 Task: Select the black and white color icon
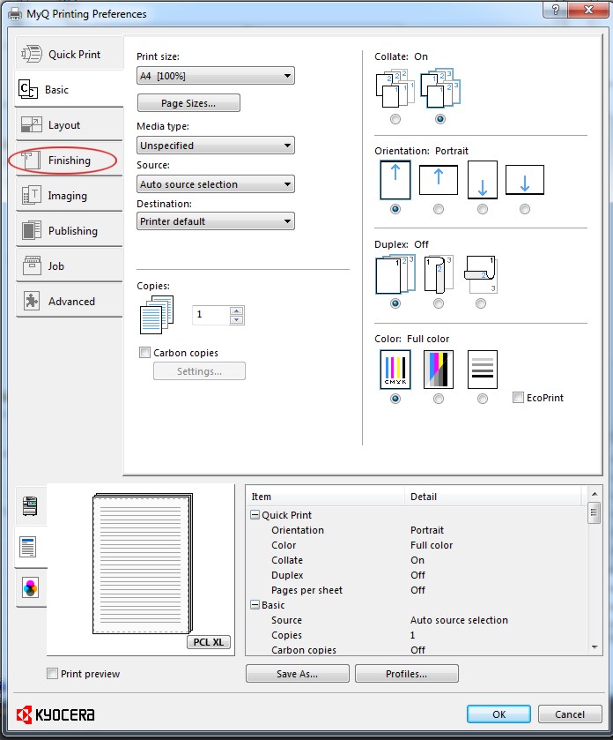[482, 369]
